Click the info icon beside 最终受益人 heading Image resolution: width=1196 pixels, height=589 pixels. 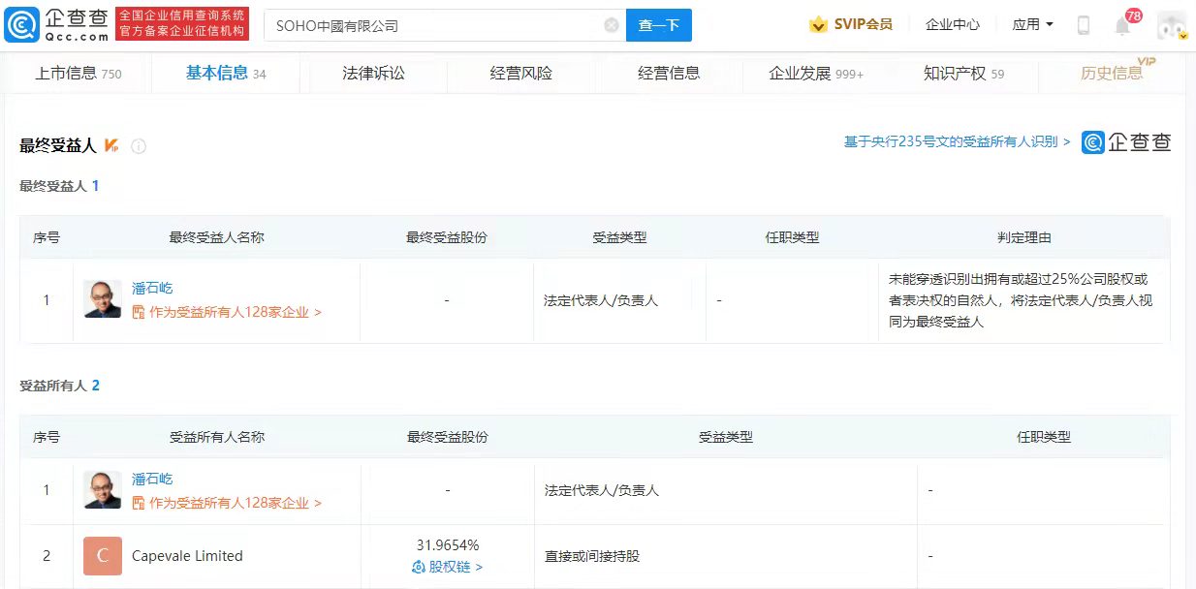coord(139,146)
